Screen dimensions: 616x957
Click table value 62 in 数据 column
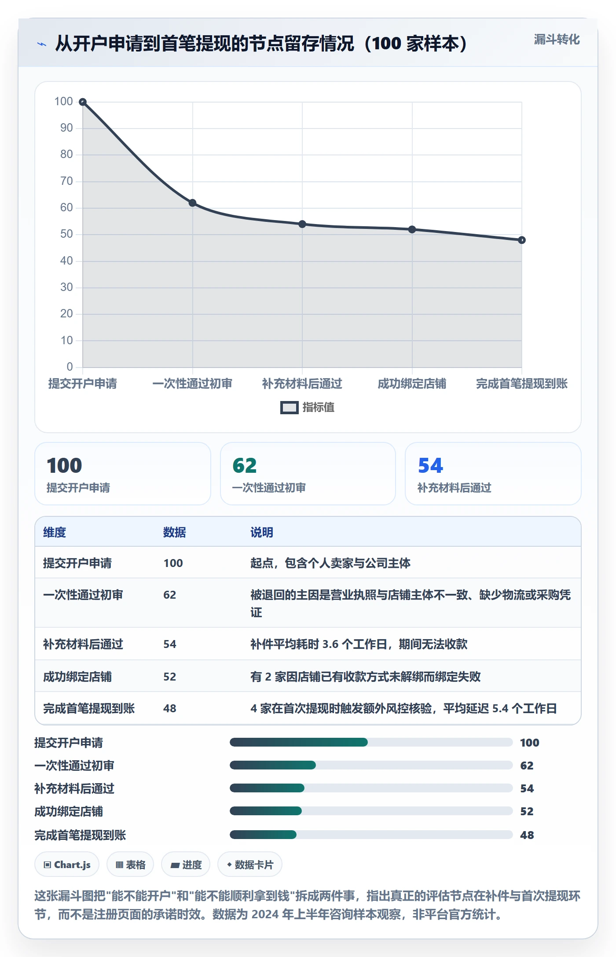click(170, 595)
